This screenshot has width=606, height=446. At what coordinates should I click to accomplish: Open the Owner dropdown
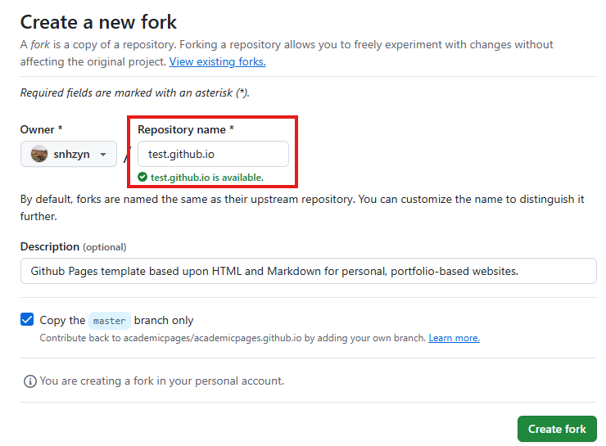[69, 154]
